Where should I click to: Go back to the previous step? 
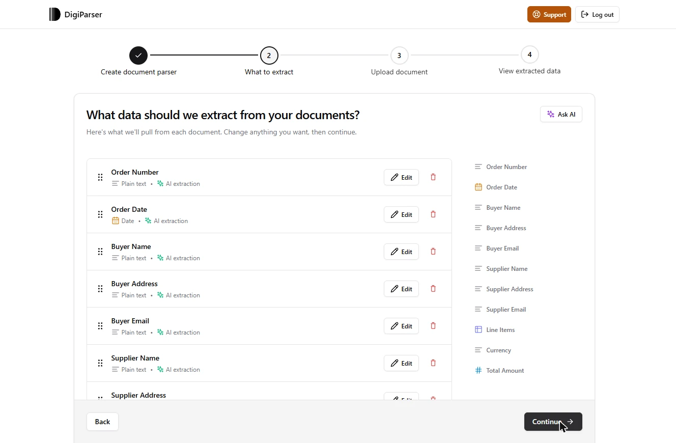pos(102,422)
